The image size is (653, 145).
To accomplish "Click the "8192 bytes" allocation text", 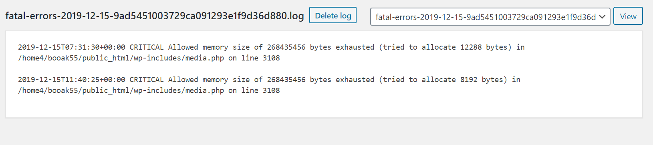I will [482, 80].
